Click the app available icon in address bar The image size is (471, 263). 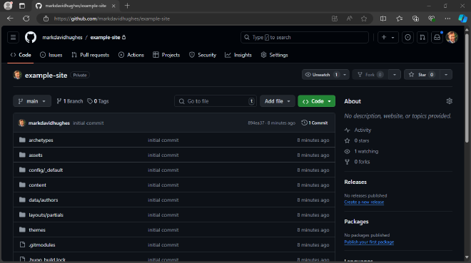[x=334, y=19]
